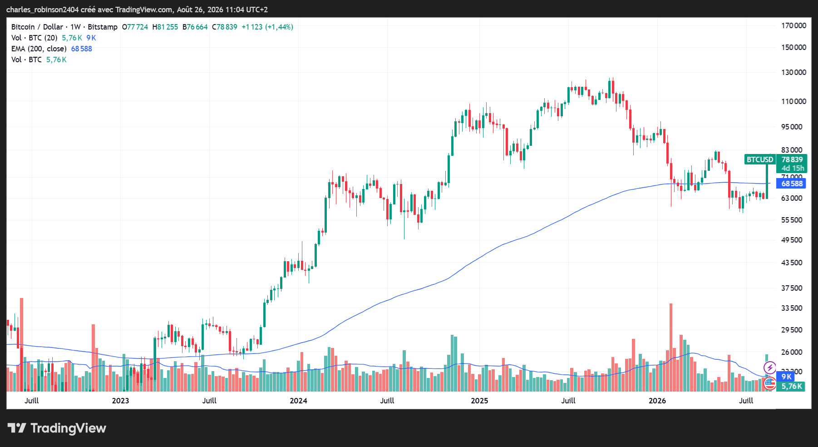Click the blue 9K volume axis label

[787, 377]
